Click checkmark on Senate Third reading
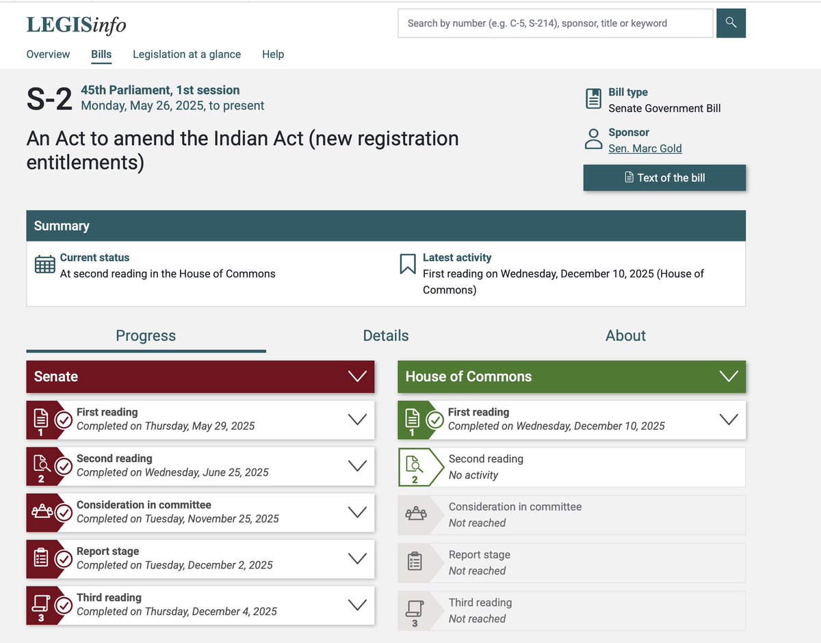 pyautogui.click(x=64, y=605)
